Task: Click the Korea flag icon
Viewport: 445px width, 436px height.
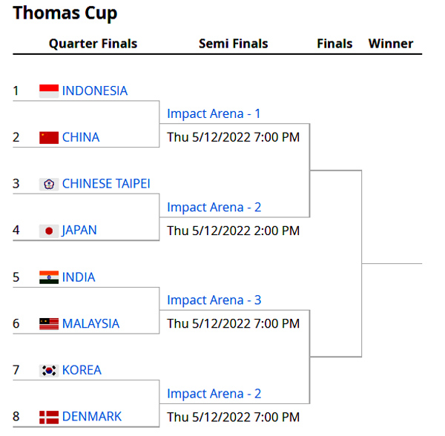Action: (x=49, y=370)
